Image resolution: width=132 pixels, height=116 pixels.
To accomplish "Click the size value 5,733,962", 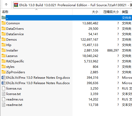I will point(91,61).
